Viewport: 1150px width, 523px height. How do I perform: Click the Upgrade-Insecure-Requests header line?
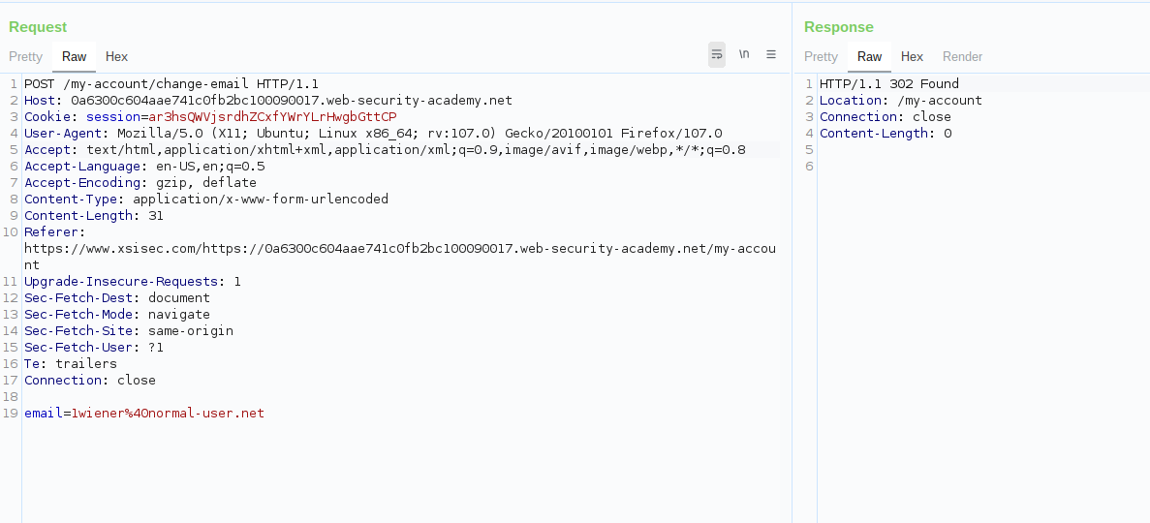pyautogui.click(x=133, y=282)
